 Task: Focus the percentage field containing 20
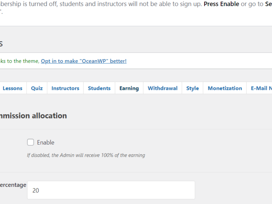111,190
